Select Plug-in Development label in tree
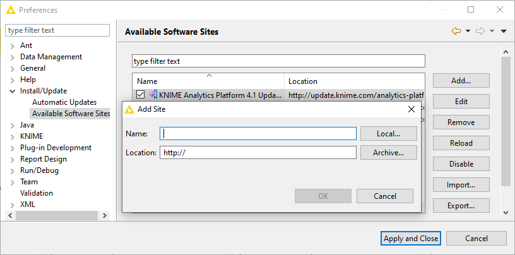This screenshot has width=515, height=255. coord(56,148)
